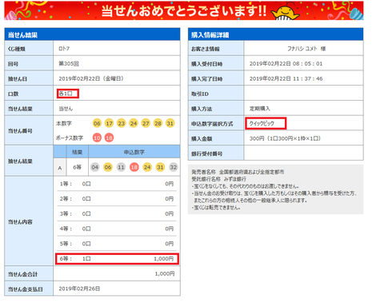Click the 定期購入 purchase method value
The width and height of the screenshot is (384, 303).
pos(260,109)
